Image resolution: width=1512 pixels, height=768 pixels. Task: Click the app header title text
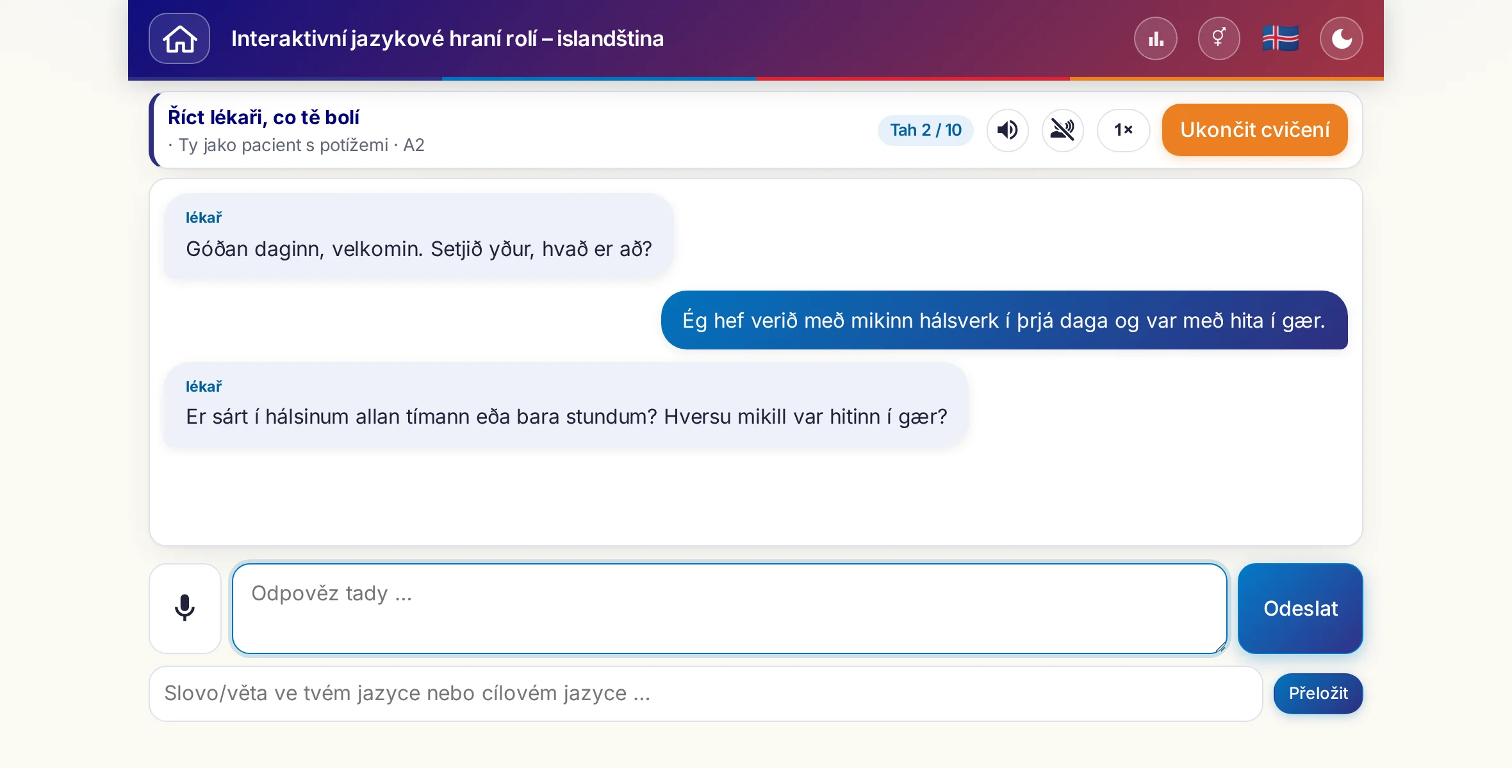(447, 38)
